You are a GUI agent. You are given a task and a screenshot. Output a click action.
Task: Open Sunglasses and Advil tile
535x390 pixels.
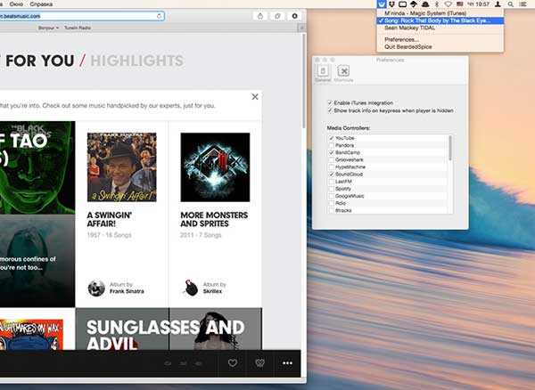pos(169,329)
